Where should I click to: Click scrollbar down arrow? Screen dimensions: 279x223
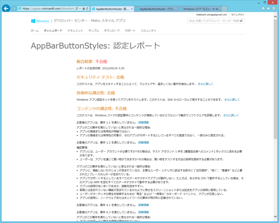point(275,216)
